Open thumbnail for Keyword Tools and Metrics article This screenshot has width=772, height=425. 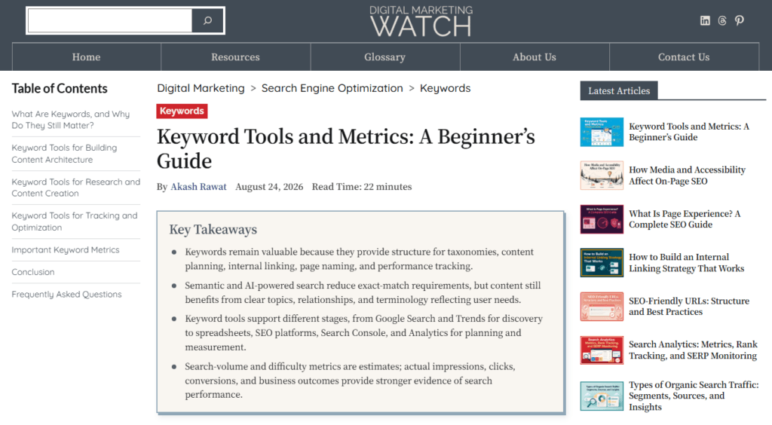pos(602,132)
